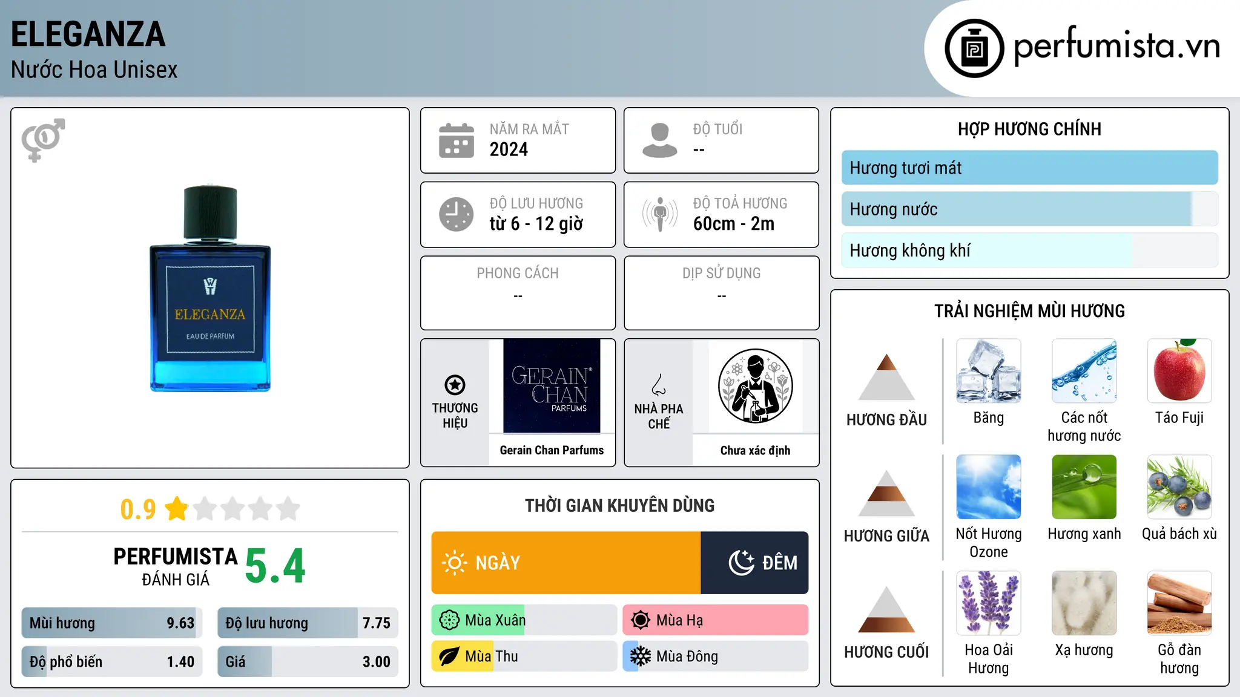Screen dimensions: 1240x697
Task: Click the green 5.4 Perfumista score
Action: tap(275, 566)
